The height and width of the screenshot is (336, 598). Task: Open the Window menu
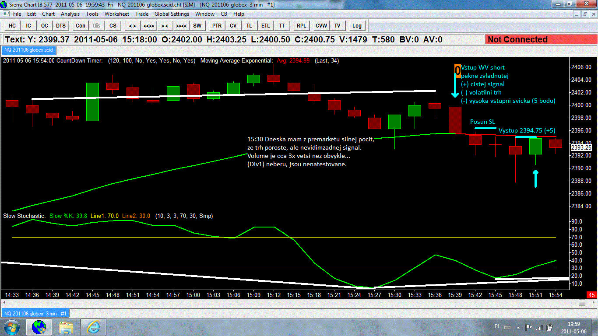point(205,14)
